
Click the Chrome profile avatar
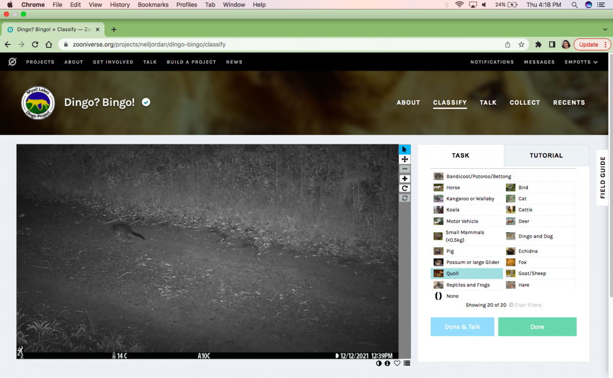click(x=566, y=44)
